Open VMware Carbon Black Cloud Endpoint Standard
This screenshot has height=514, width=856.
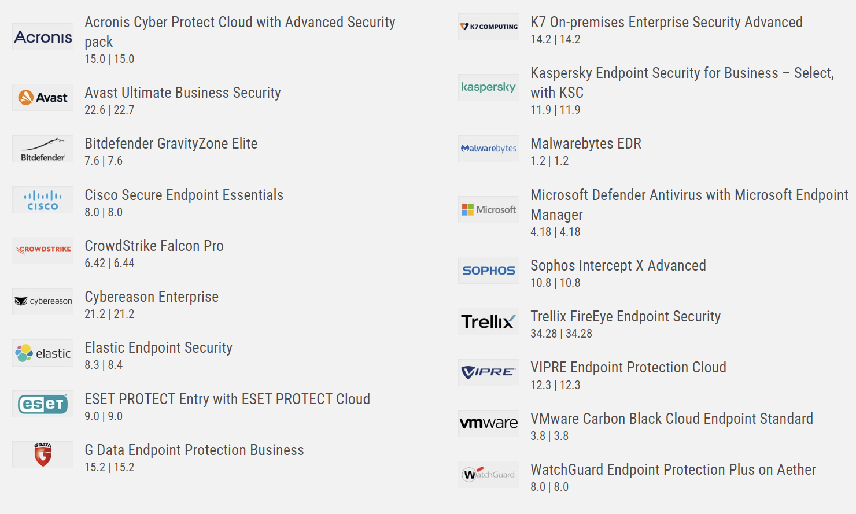[x=671, y=419]
